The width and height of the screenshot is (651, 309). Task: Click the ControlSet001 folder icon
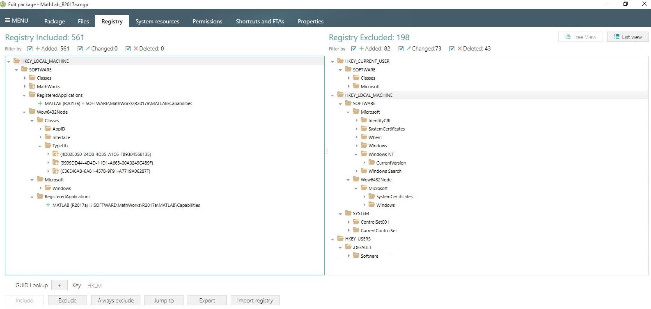click(x=356, y=222)
